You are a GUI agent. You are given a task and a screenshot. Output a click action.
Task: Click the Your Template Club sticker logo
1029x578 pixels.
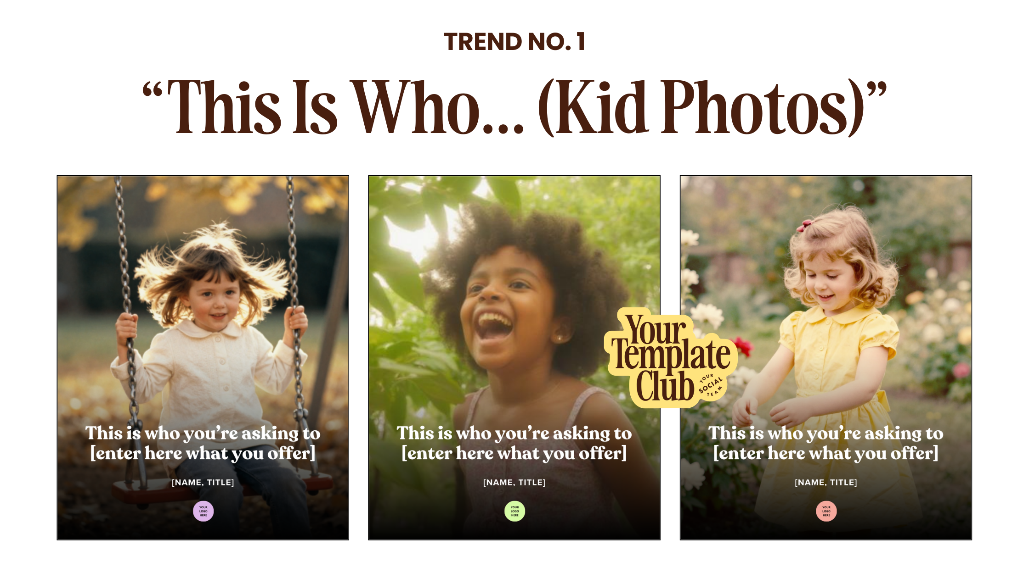pos(671,358)
